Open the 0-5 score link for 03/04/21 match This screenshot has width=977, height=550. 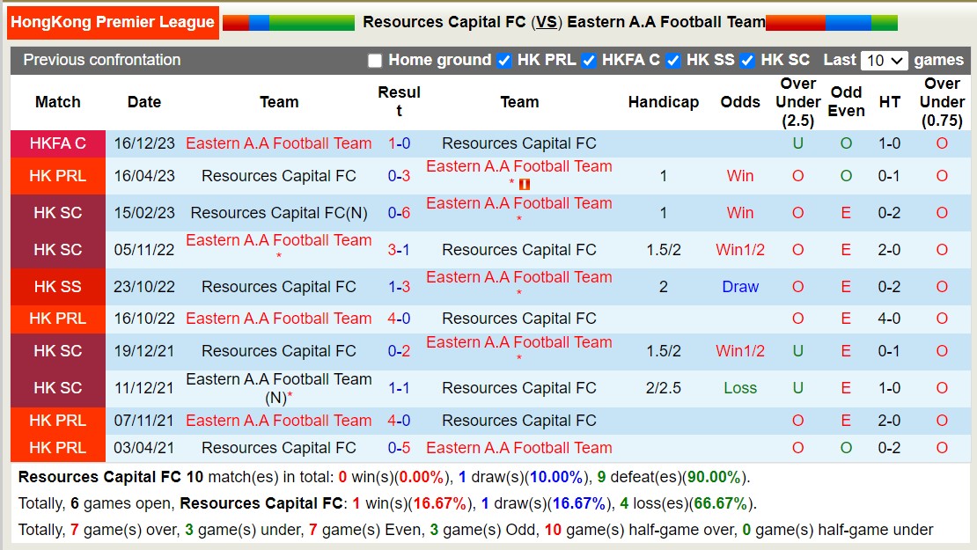399,448
